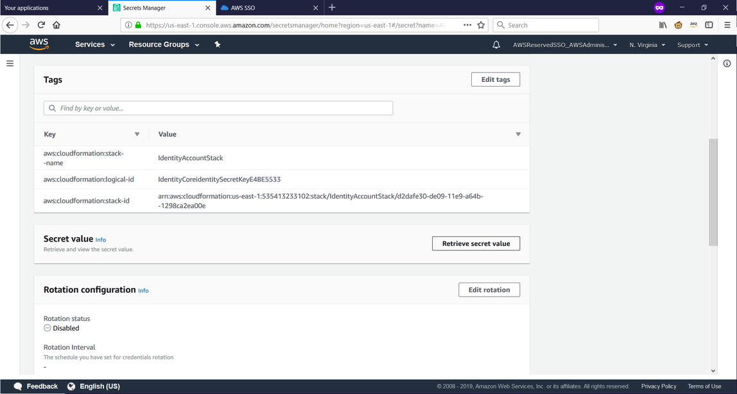The width and height of the screenshot is (737, 394).
Task: Open the N. Virginia region selector
Action: coord(647,45)
